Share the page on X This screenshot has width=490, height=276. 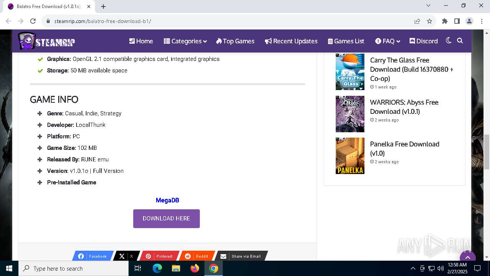point(126,256)
